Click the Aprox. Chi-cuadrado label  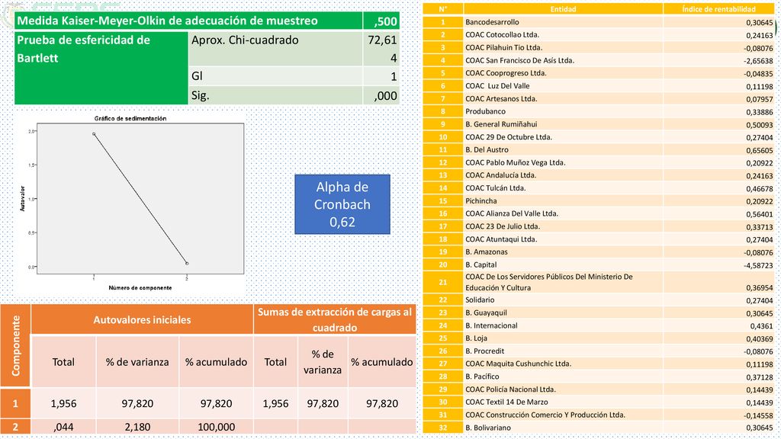245,40
